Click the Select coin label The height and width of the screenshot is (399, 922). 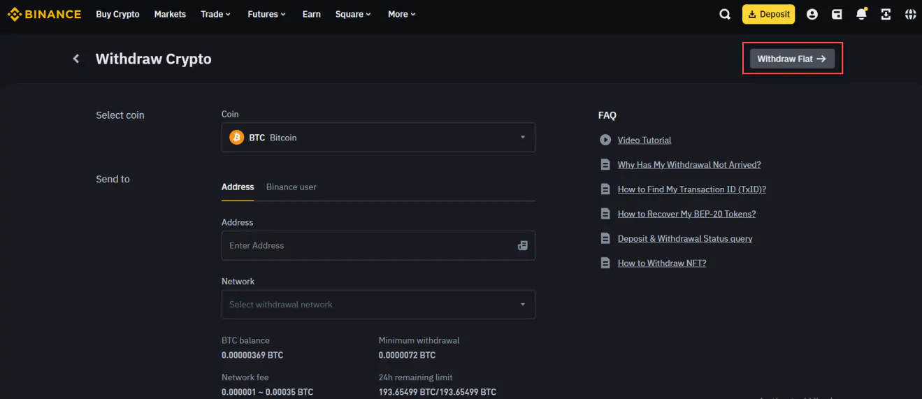tap(120, 115)
